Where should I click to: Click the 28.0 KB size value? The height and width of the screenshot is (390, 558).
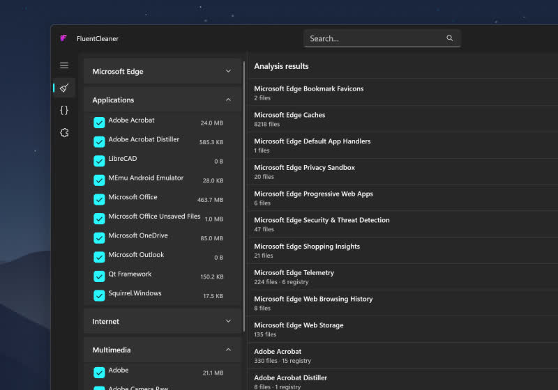point(213,180)
